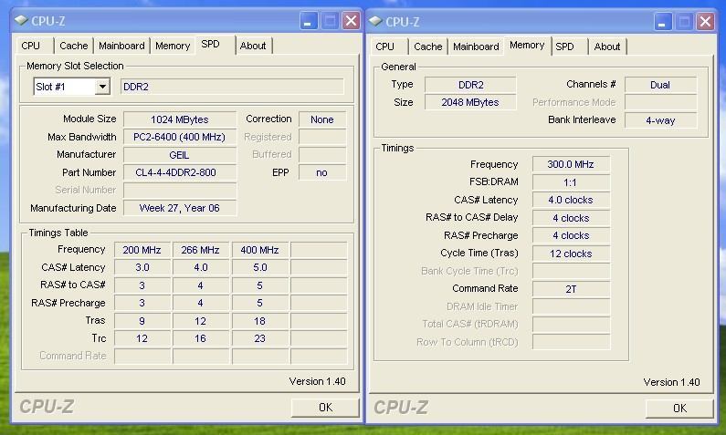
Task: Click the DDR2 slot type field
Action: tap(232, 87)
